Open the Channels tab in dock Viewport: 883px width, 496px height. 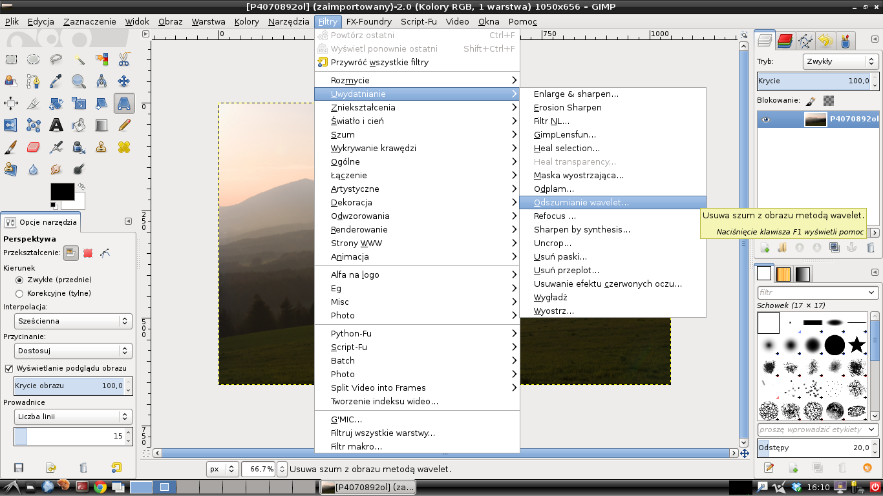tap(785, 41)
